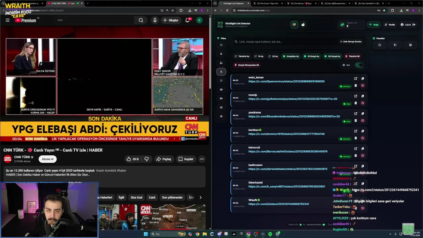Block user berkkan with the ban icon
423x238 pixels.
tap(363, 138)
